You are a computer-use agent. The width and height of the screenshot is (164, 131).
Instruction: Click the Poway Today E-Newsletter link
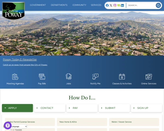tap(20, 59)
